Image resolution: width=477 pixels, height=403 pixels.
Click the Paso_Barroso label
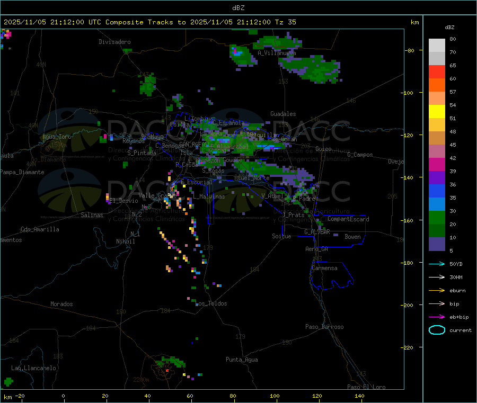pos(324,327)
